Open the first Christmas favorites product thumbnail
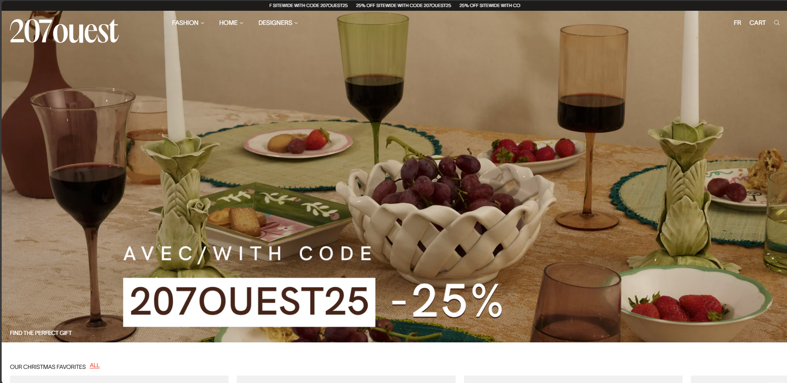This screenshot has width=787, height=383. coord(119,379)
